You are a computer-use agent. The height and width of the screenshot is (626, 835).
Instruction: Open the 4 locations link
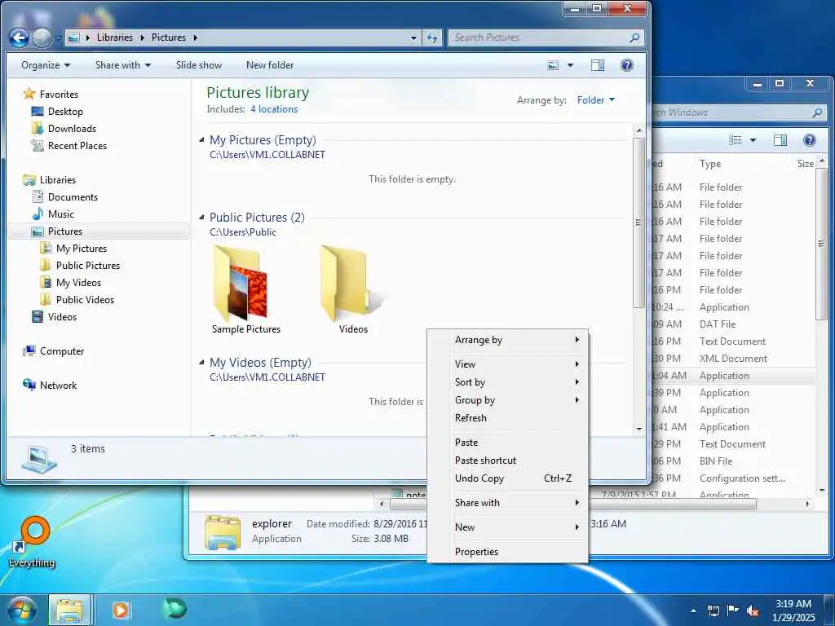[x=274, y=109]
